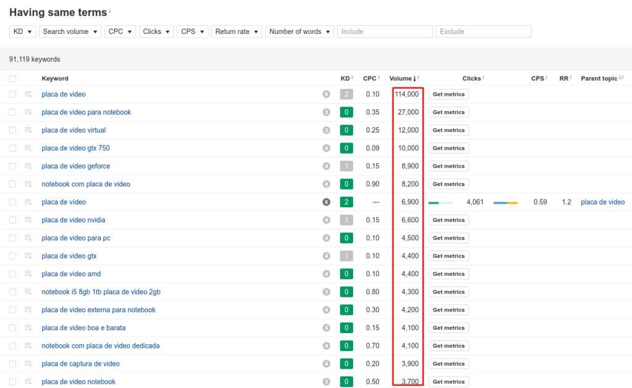Tick the select-all checkbox in the table header
Screen dimensions: 632x388
[13, 78]
